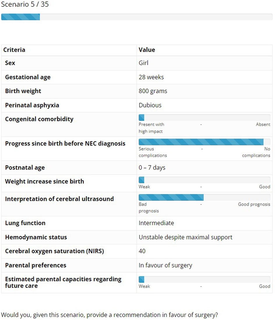The width and height of the screenshot is (276, 320).
Task: Select the Criteria column header
Action: click(14, 50)
